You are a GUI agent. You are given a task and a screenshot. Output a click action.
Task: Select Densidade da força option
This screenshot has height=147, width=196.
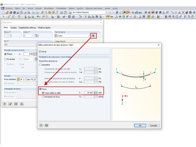[43, 97]
